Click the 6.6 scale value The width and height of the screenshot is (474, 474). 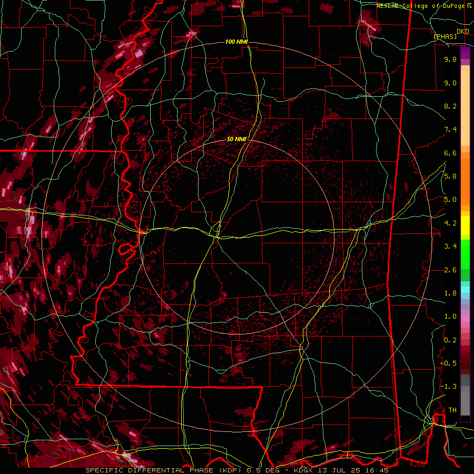click(x=450, y=153)
